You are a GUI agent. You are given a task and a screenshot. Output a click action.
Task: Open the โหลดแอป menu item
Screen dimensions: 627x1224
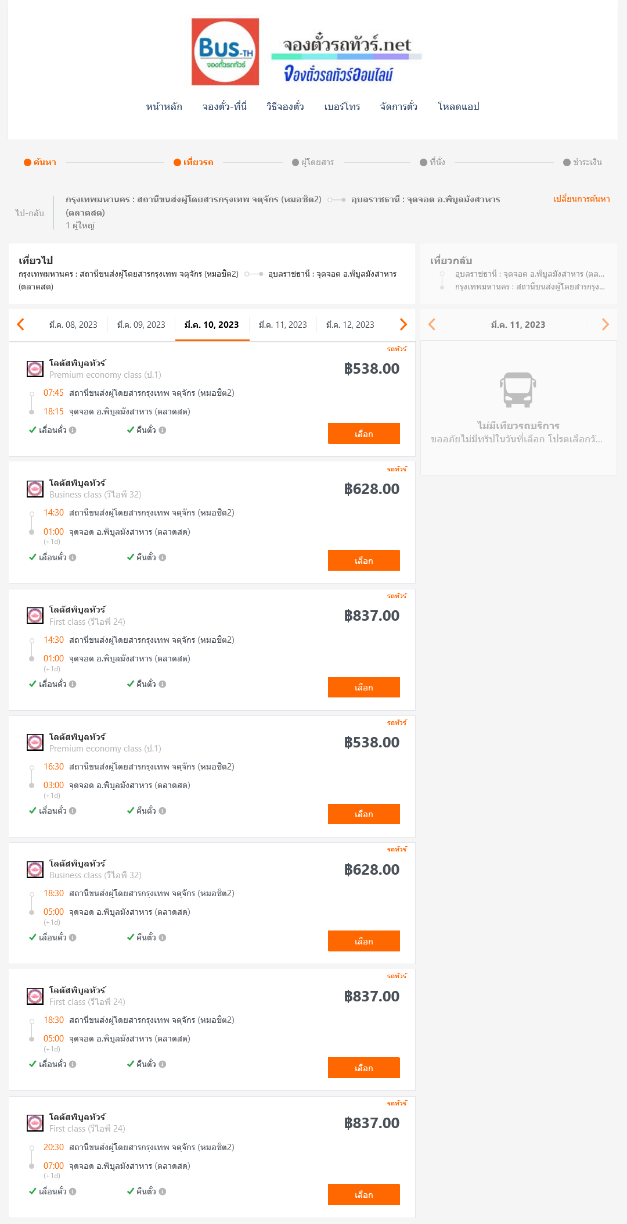click(x=459, y=106)
